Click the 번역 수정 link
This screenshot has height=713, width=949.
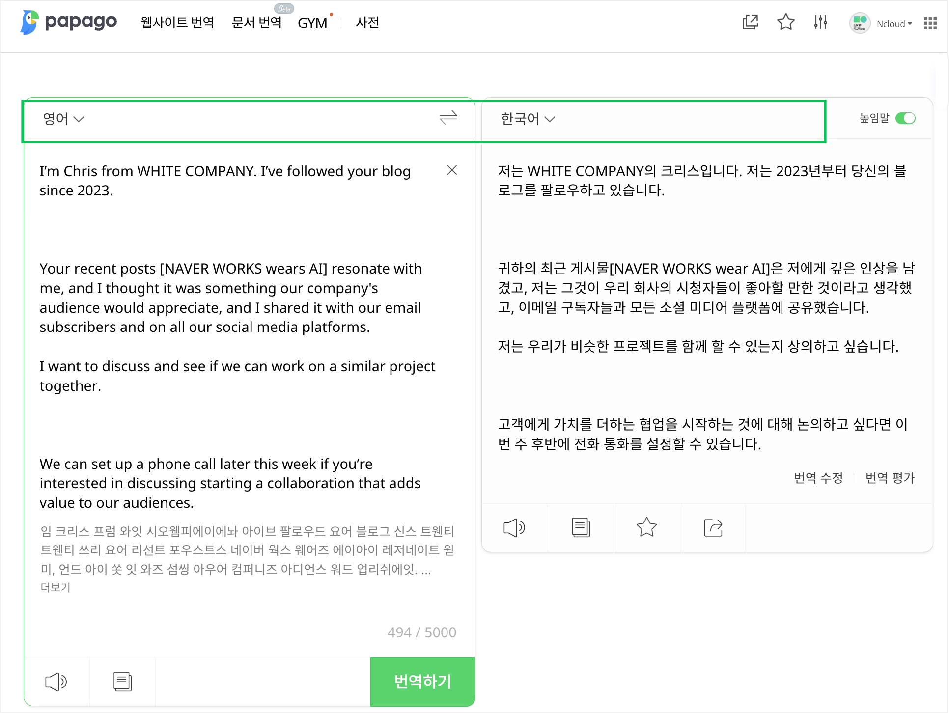[818, 478]
